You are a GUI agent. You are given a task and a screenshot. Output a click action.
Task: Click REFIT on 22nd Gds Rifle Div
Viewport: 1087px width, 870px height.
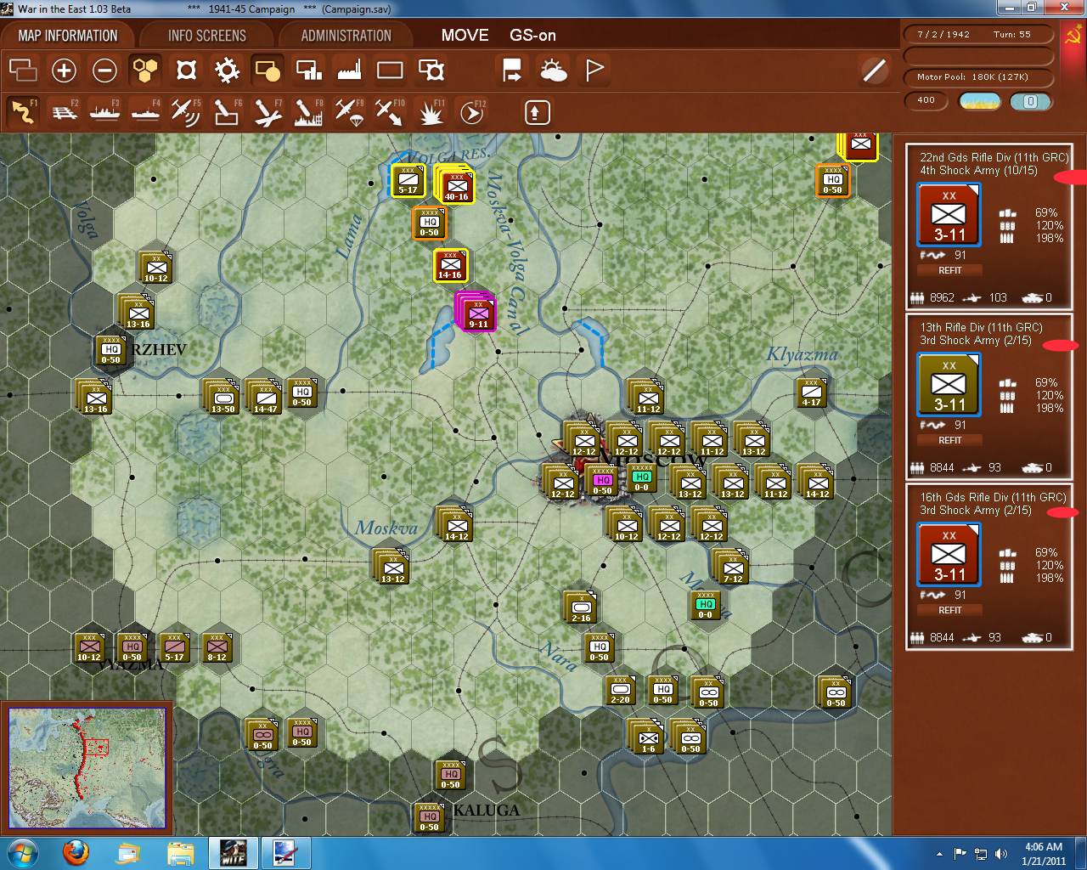pos(950,270)
